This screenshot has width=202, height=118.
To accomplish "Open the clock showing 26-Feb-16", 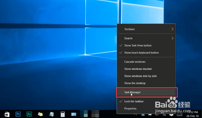I will click(x=192, y=114).
